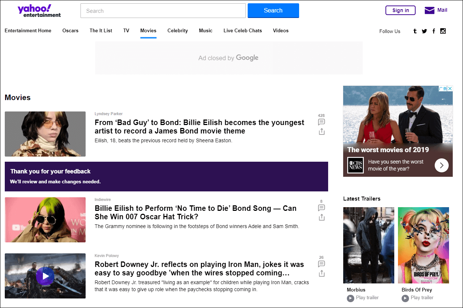Open the Oscars tab
The width and height of the screenshot is (463, 308).
tap(71, 31)
